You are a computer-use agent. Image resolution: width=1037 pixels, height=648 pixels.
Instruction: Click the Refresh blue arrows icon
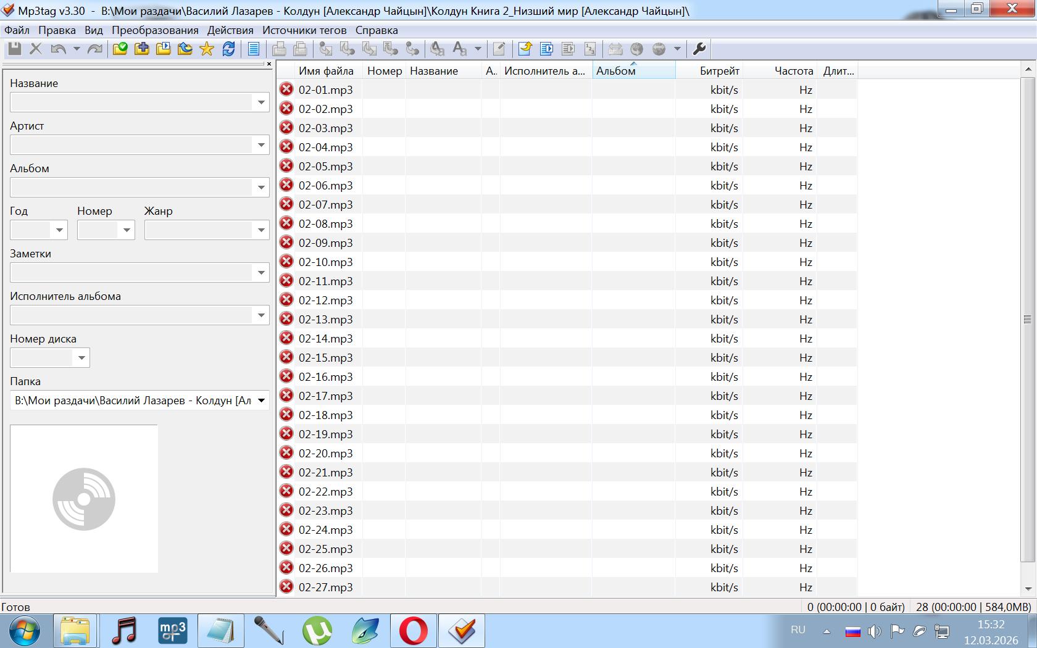(x=228, y=49)
